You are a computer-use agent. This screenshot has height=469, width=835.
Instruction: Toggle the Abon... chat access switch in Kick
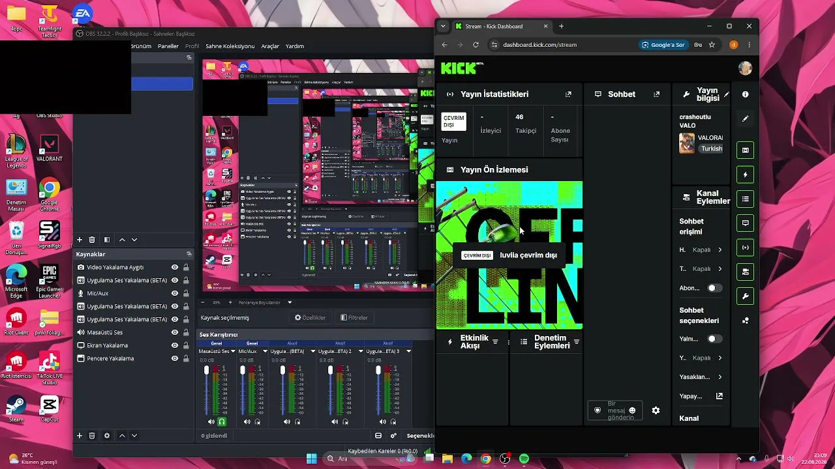click(715, 288)
